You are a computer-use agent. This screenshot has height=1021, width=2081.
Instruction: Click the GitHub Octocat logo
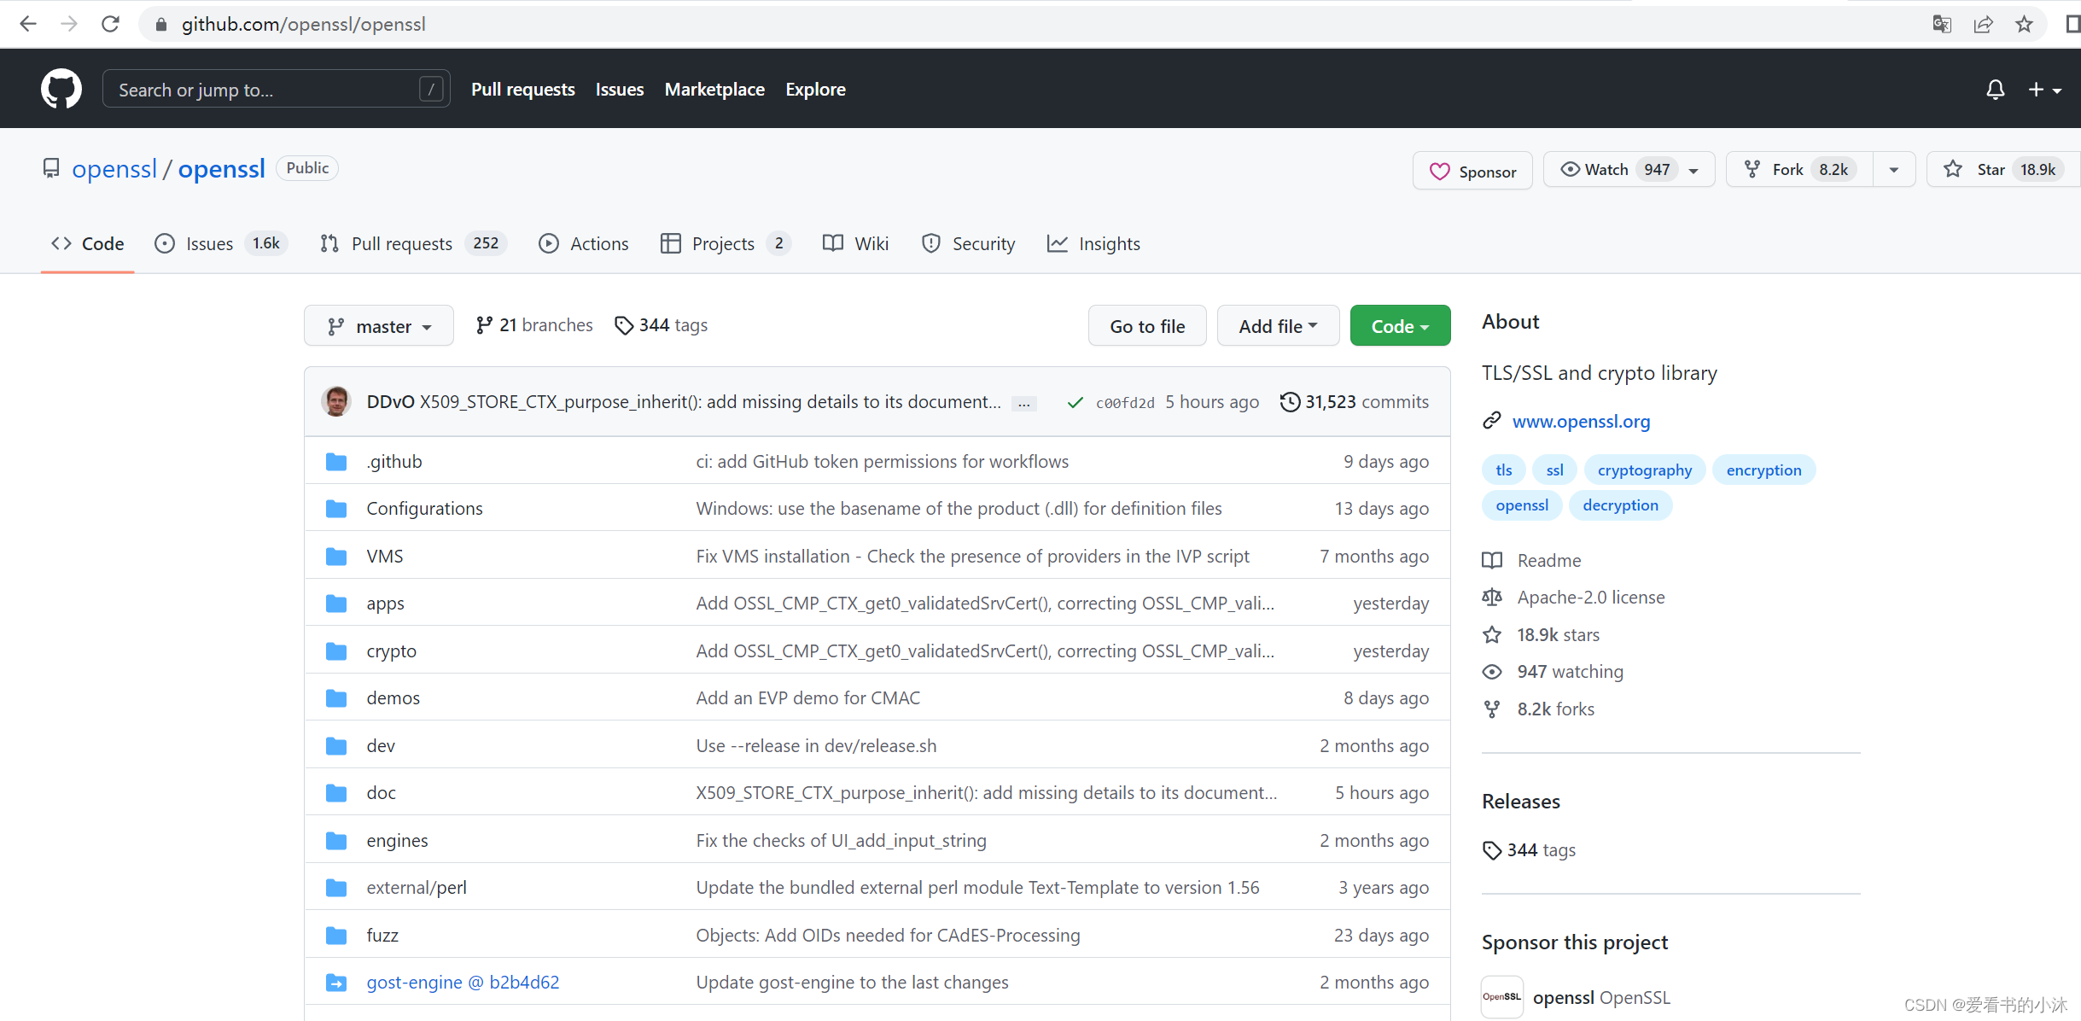click(61, 89)
